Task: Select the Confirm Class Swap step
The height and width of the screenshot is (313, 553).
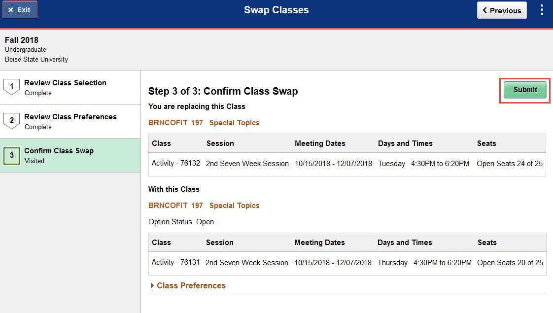Action: tap(70, 155)
